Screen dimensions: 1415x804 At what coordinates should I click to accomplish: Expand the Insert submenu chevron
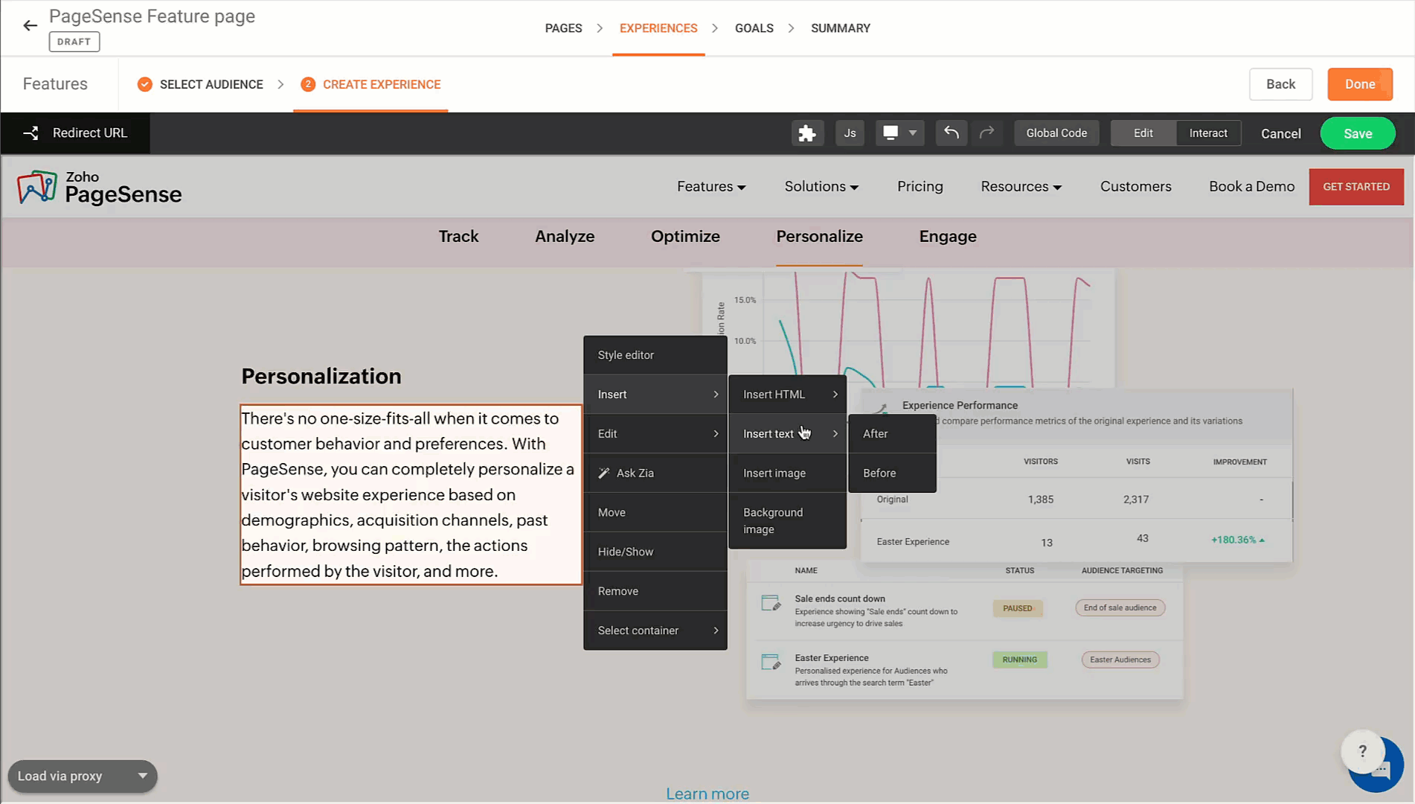click(716, 395)
